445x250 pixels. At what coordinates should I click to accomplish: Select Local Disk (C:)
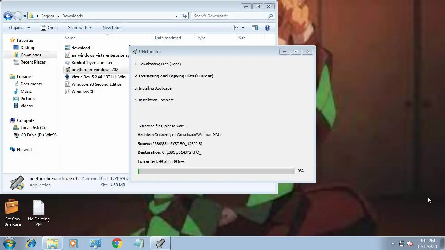pos(33,128)
